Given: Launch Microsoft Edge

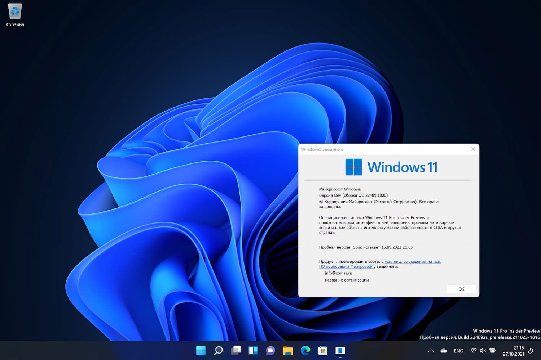Looking at the screenshot, I should tap(305, 350).
